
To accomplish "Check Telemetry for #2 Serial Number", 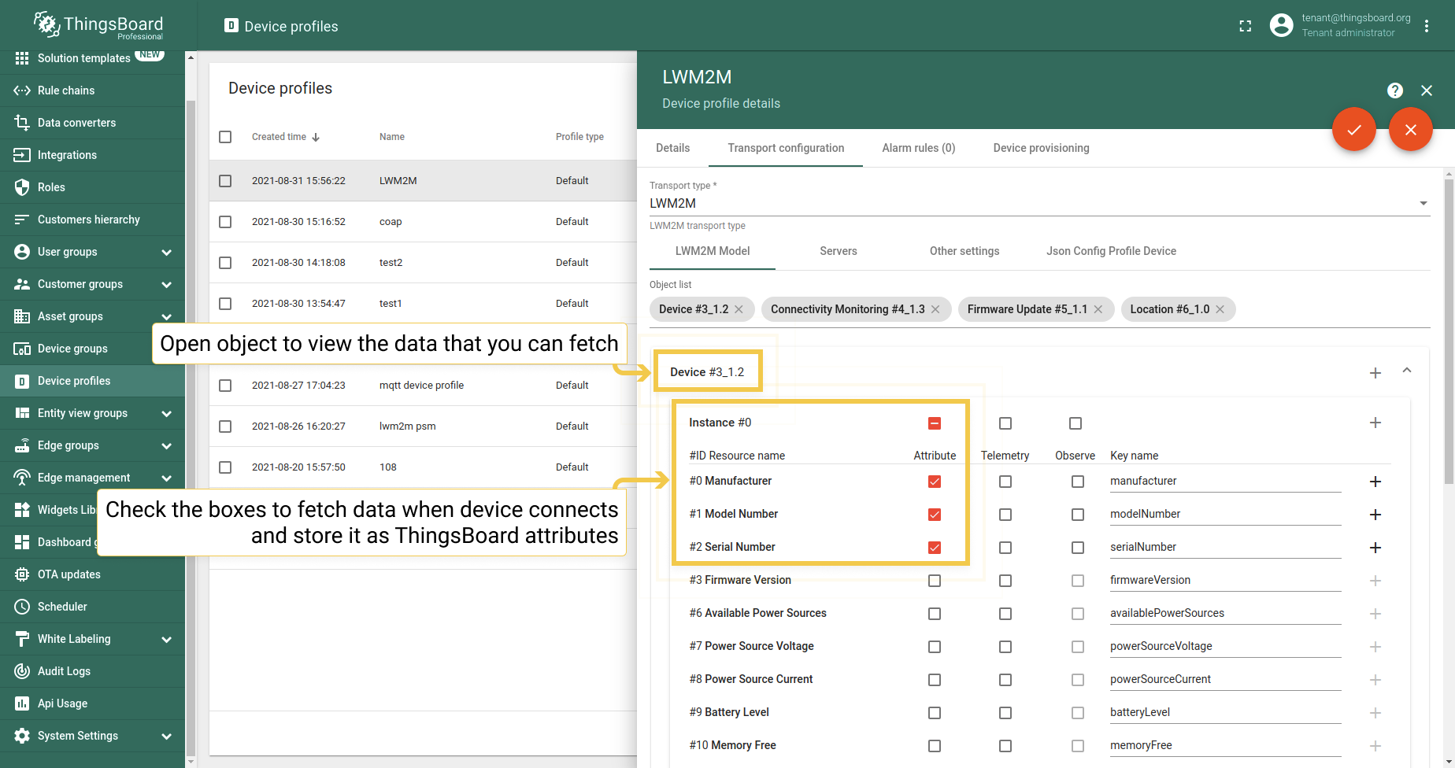I will click(1005, 548).
